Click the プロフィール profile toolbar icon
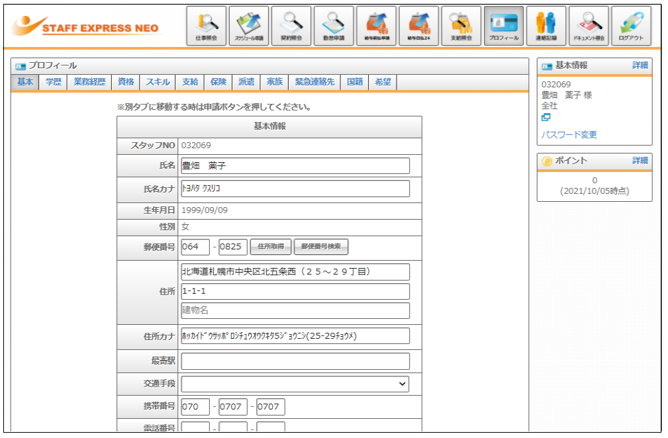 pyautogui.click(x=503, y=26)
